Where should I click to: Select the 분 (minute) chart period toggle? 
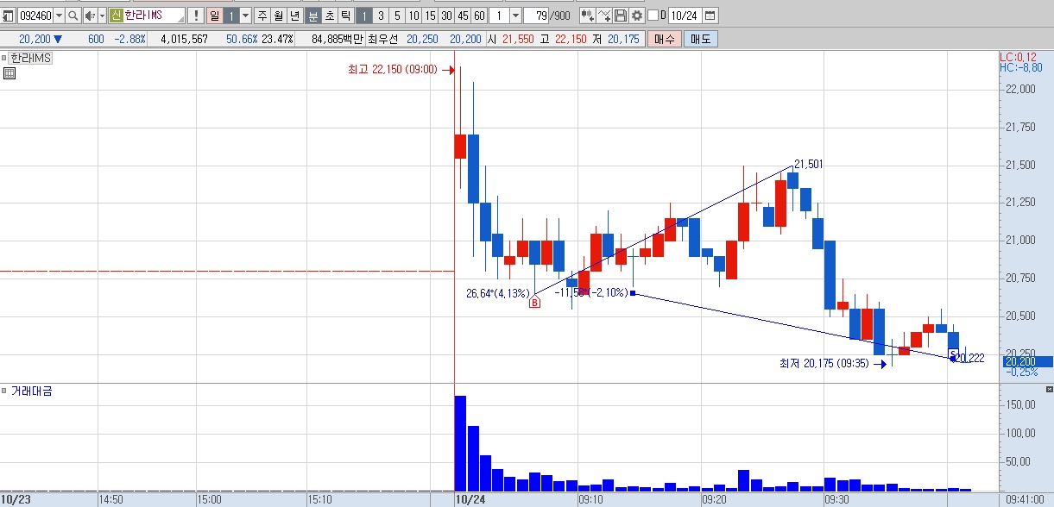(x=313, y=16)
